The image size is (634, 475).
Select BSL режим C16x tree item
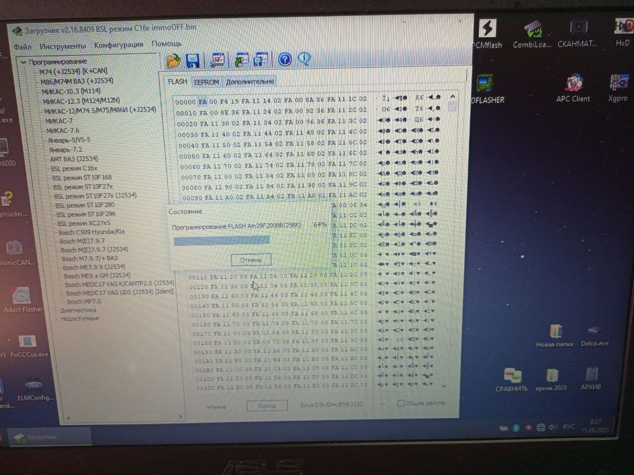(x=74, y=168)
